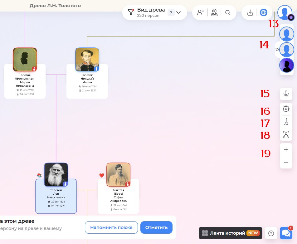Click the download tree icon
This screenshot has width=297, height=244.
pyautogui.click(x=250, y=12)
